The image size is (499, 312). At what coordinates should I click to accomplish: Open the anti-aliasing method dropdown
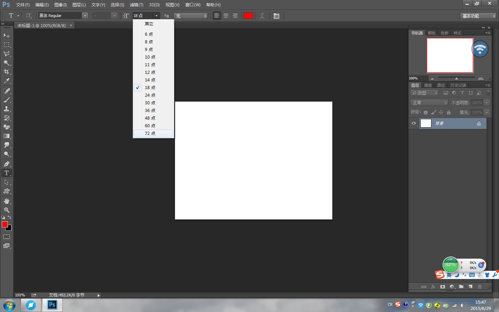191,16
